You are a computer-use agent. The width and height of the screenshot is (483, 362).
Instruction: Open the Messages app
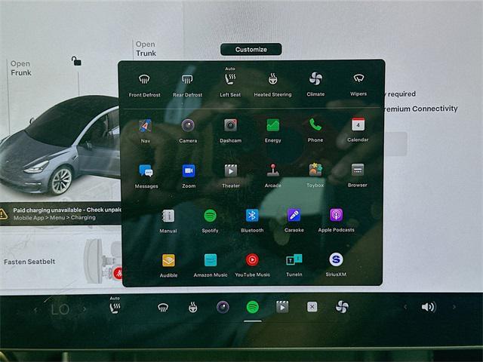pyautogui.click(x=146, y=176)
